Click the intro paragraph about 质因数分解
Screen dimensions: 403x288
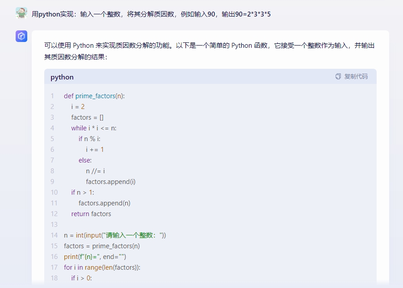[x=209, y=51]
